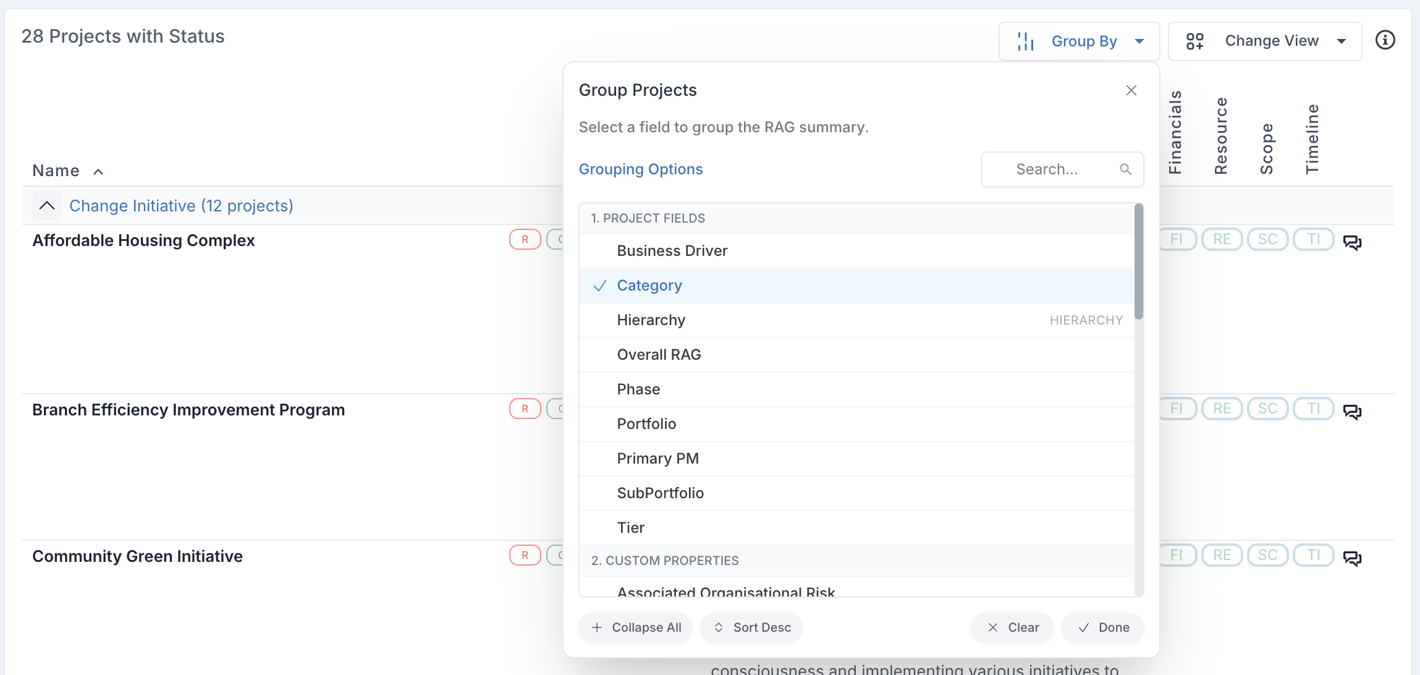Open the Group By dropdown
Viewport: 1420px width, 675px height.
point(1079,41)
